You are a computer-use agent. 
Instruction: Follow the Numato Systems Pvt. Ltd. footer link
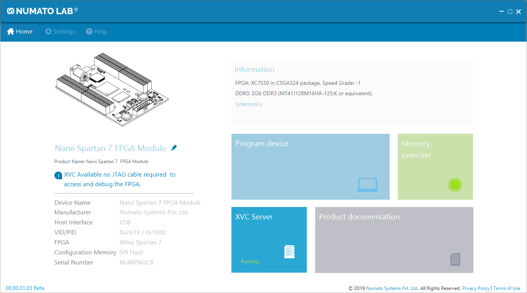point(392,288)
